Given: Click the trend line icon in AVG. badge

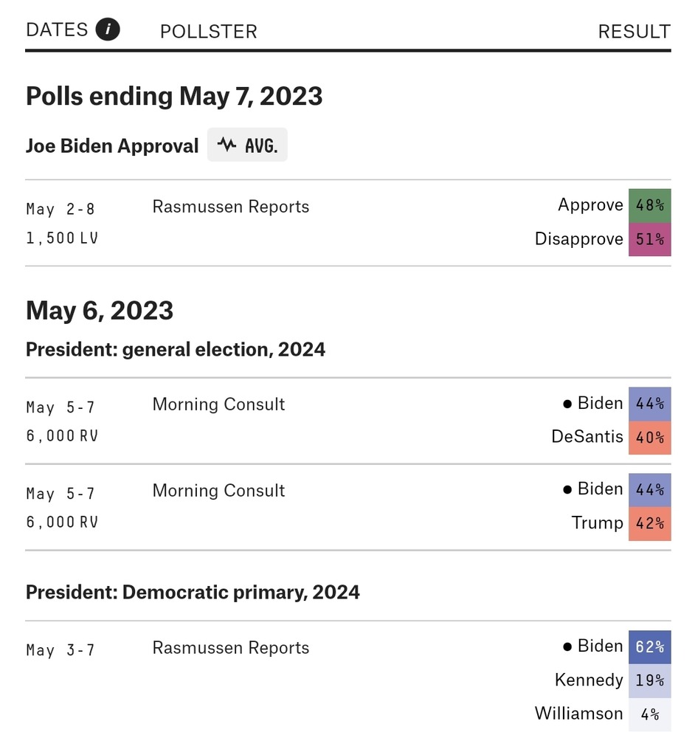Looking at the screenshot, I should pyautogui.click(x=227, y=145).
